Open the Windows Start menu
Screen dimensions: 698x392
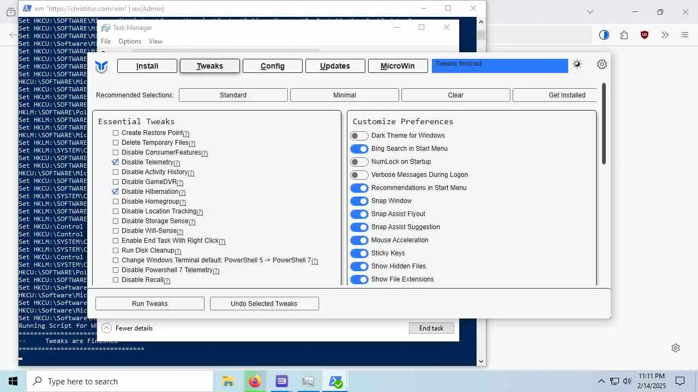click(13, 381)
